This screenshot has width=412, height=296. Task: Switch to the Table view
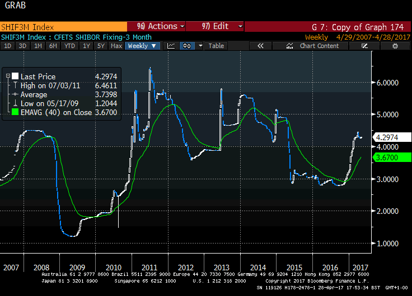[216, 46]
